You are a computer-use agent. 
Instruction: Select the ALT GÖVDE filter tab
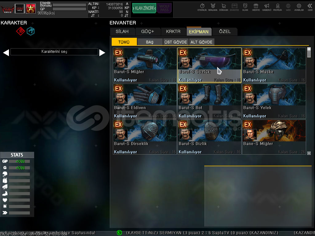(201, 42)
